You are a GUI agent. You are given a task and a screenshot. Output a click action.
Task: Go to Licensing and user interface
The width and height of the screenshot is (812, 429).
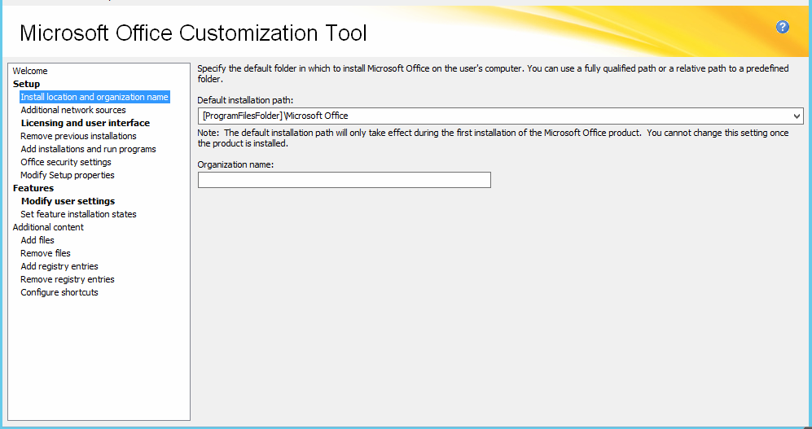(x=86, y=123)
